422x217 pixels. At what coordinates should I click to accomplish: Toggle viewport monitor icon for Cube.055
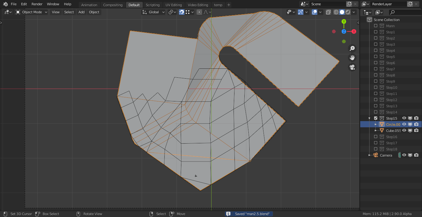(x=410, y=131)
